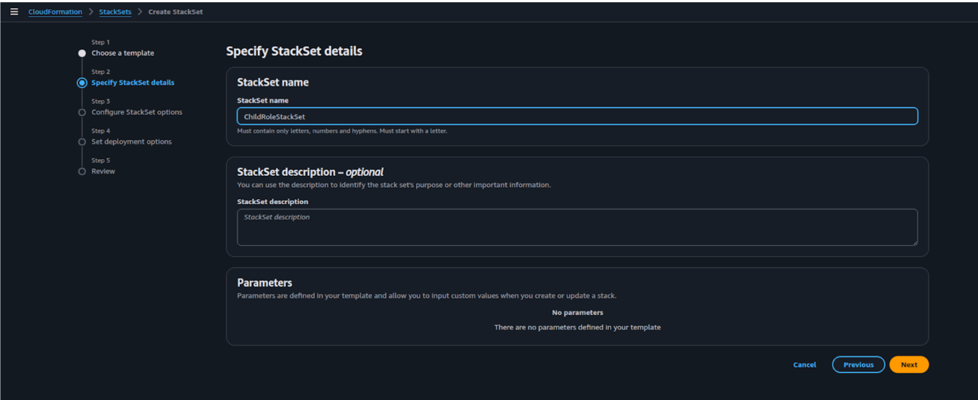Click the Specify StackSet details heading
The image size is (978, 400).
[x=294, y=51]
